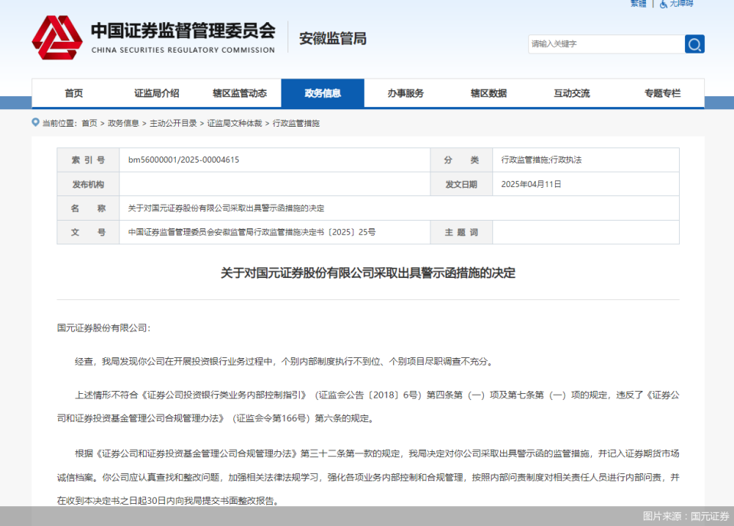Click the accessibility wheelchair icon

pyautogui.click(x=664, y=5)
